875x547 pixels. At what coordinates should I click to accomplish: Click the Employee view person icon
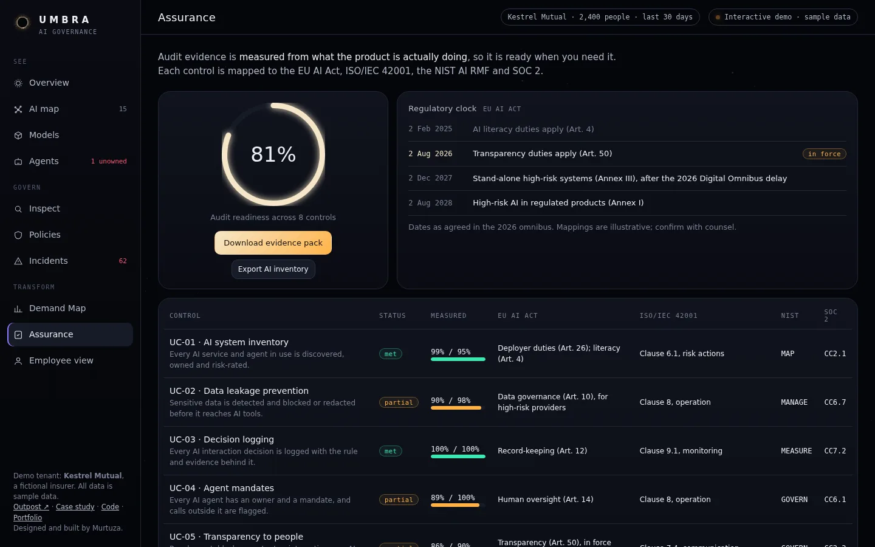[18, 361]
